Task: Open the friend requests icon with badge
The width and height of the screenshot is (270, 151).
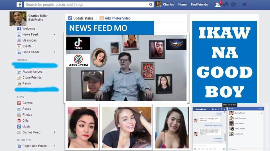Action: (x=218, y=4)
